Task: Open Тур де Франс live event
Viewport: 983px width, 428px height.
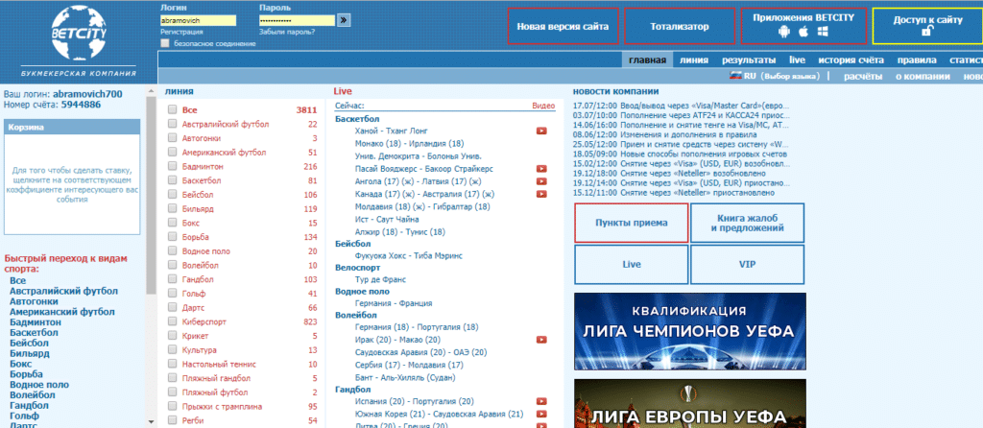Action: (380, 279)
